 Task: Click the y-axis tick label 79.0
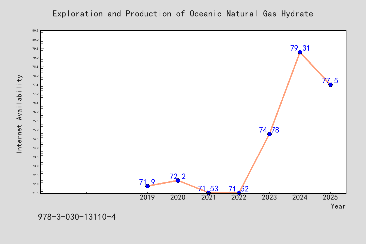point(35,58)
